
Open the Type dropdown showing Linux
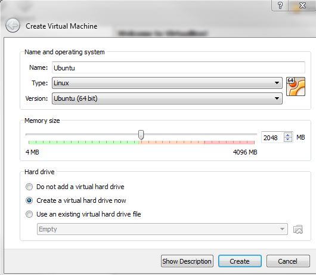(167, 83)
